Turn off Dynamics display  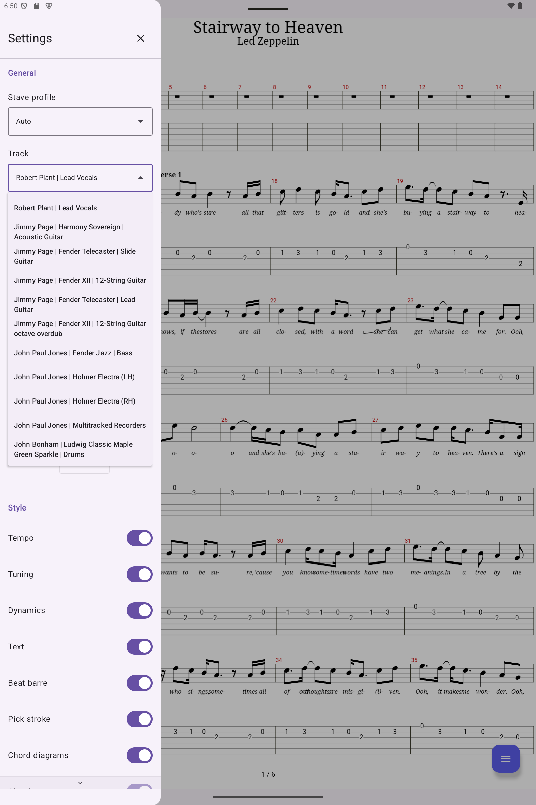(139, 610)
